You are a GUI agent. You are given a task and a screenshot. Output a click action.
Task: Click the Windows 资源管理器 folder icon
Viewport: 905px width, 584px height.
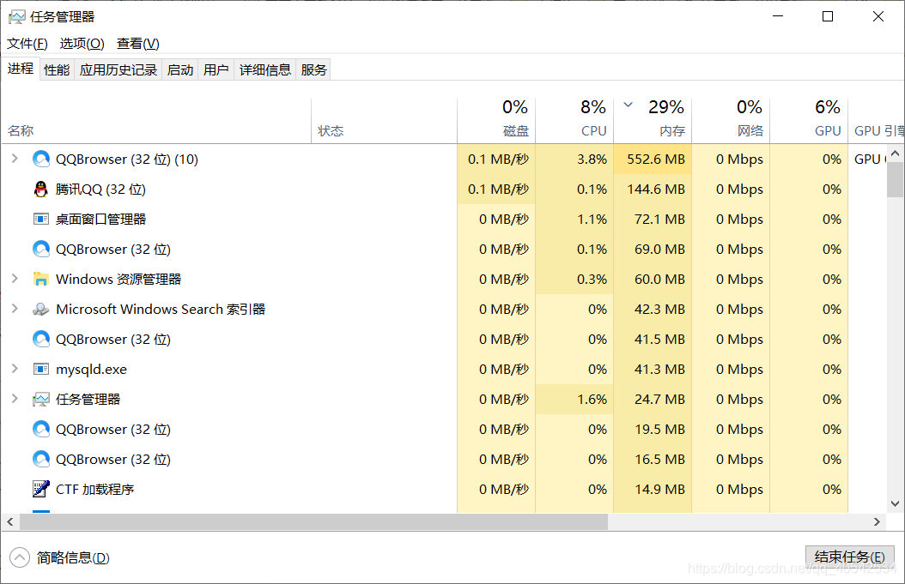point(41,279)
